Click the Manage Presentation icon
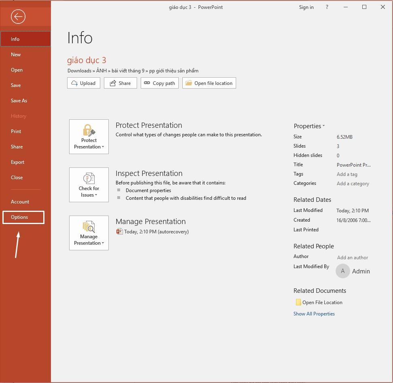The height and width of the screenshot is (383, 393). (x=89, y=227)
